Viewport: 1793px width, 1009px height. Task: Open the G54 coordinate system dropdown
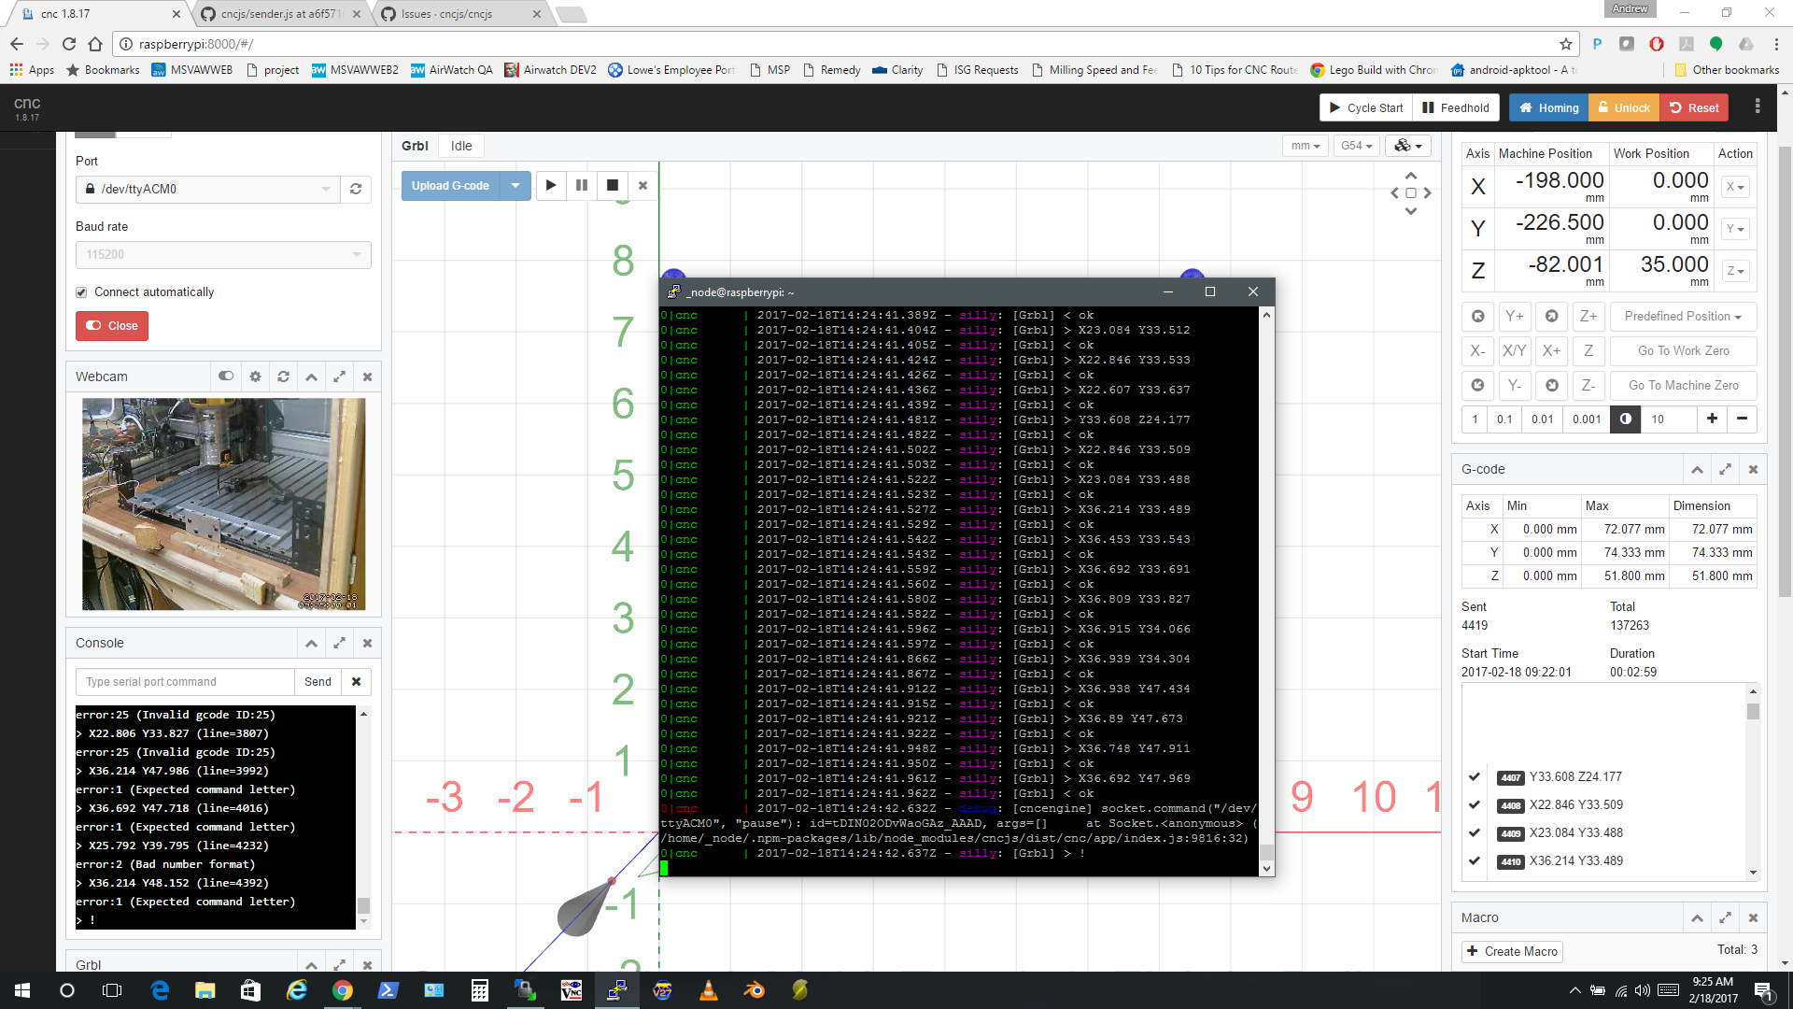click(x=1355, y=146)
